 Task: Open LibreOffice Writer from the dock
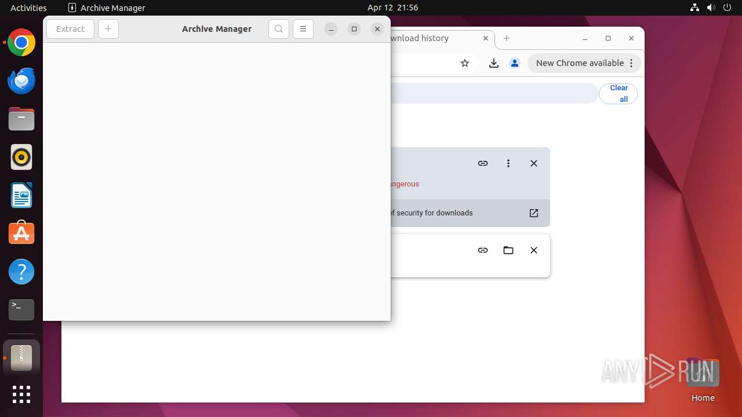[x=21, y=195]
